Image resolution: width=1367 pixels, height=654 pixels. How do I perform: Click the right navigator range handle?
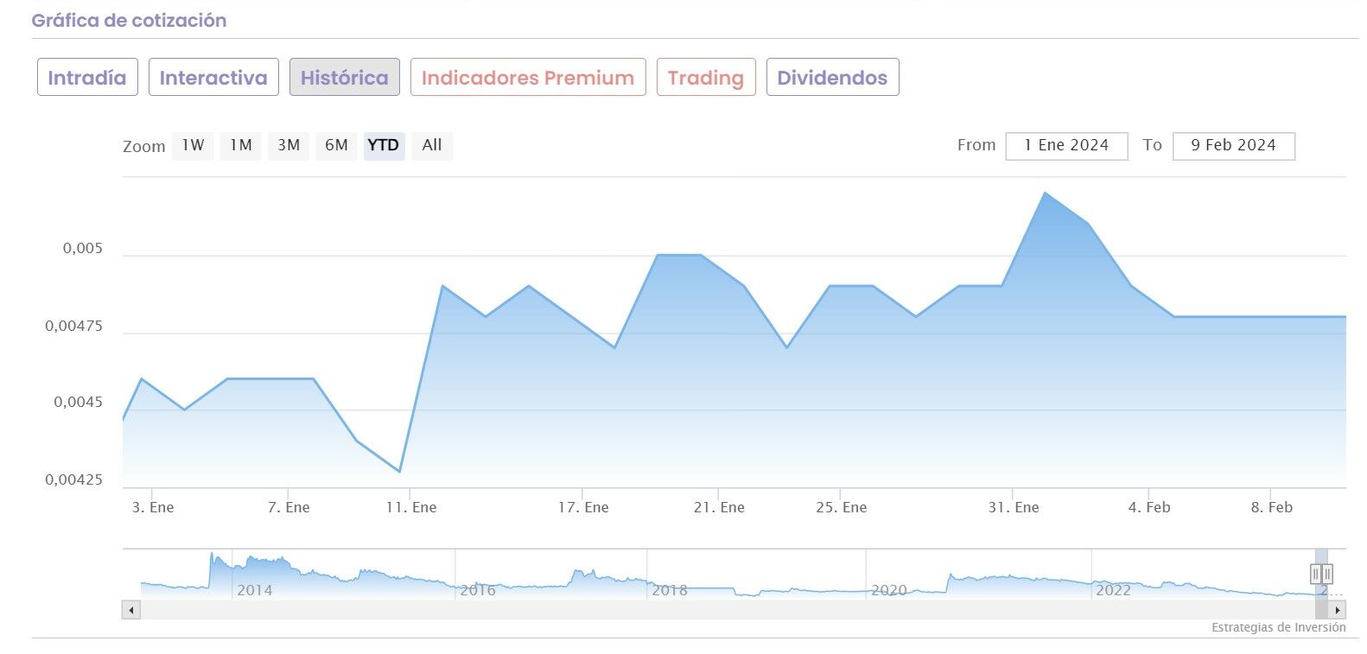[x=1327, y=574]
